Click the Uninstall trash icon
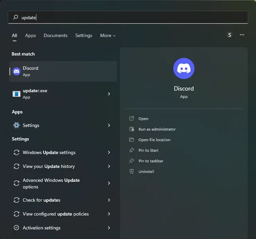The width and height of the screenshot is (256, 239). 132,171
